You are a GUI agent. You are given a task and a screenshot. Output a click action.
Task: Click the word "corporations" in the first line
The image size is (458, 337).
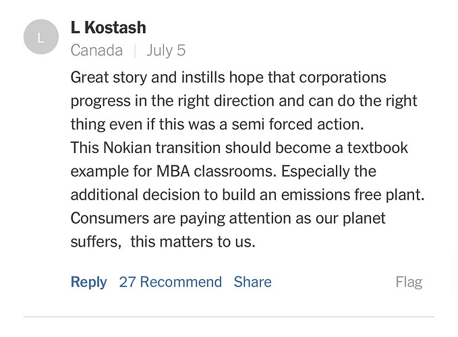point(343,78)
